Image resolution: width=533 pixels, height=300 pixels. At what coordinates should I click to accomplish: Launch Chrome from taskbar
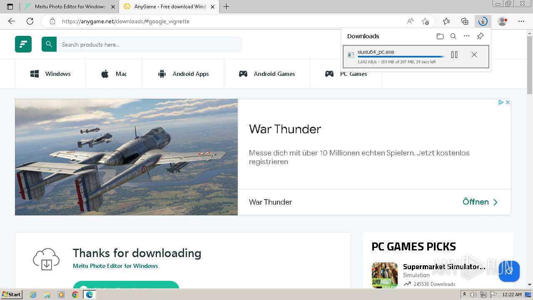75,295
